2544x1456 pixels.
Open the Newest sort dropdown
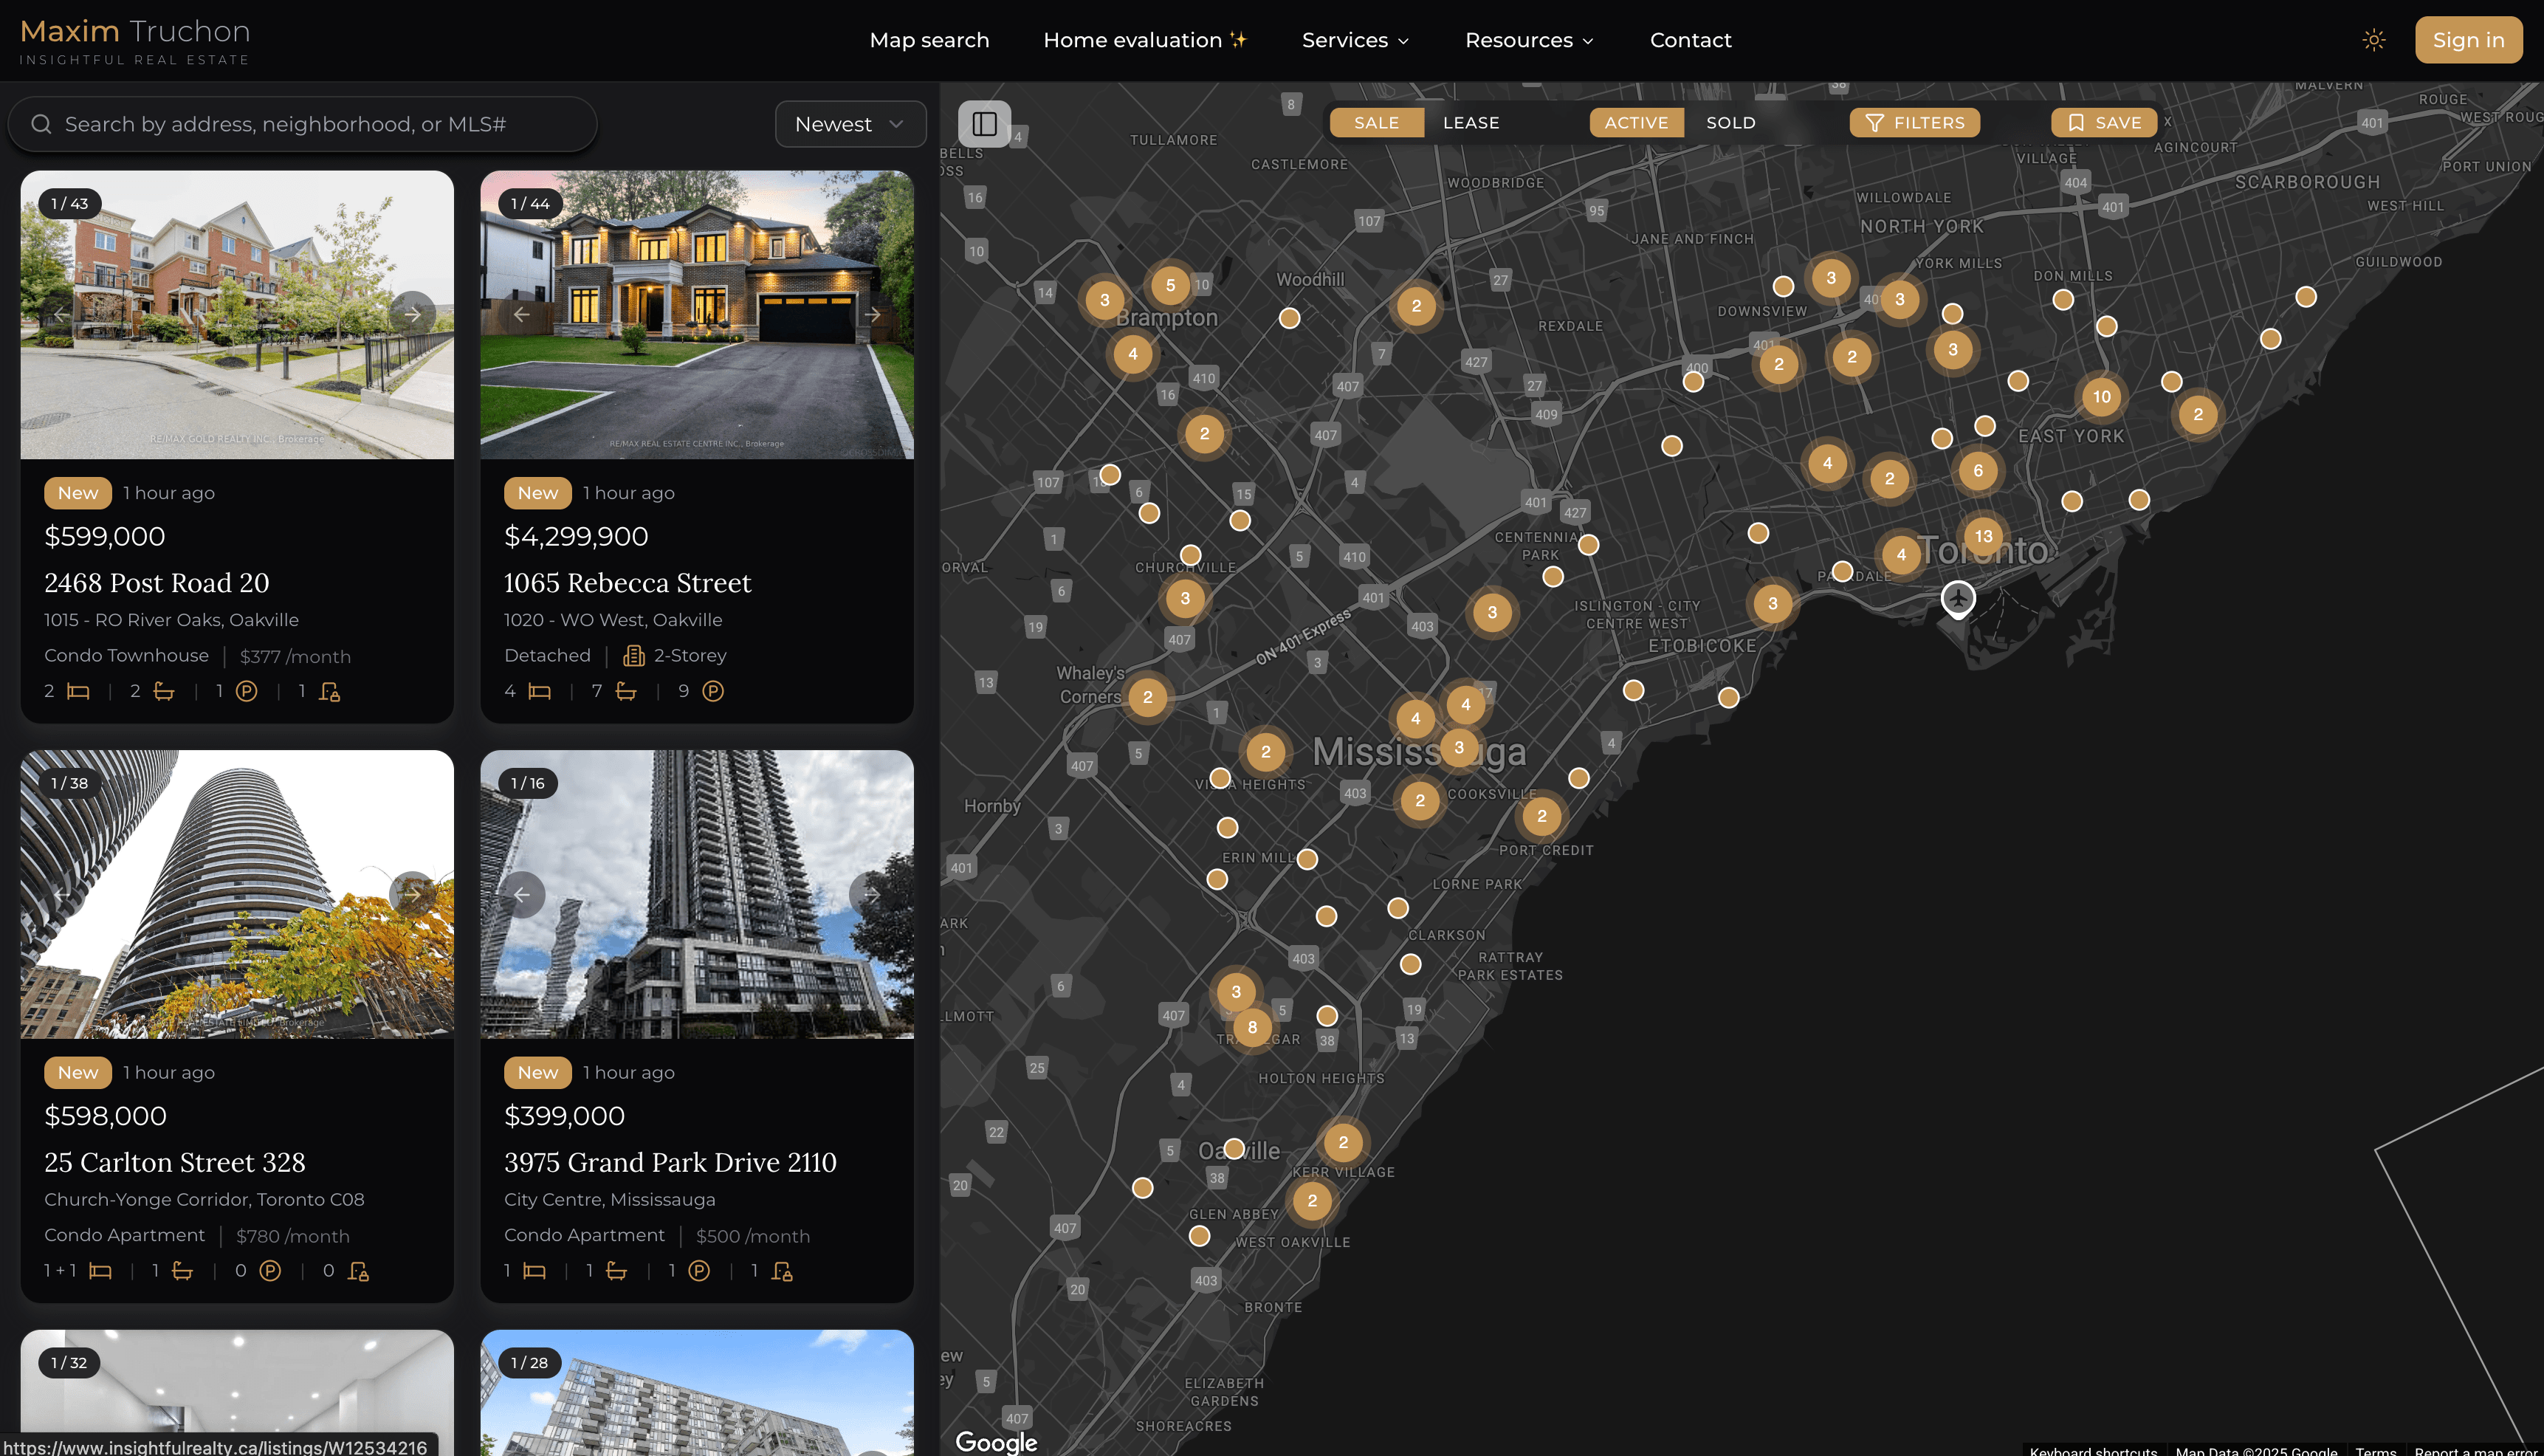click(x=850, y=124)
